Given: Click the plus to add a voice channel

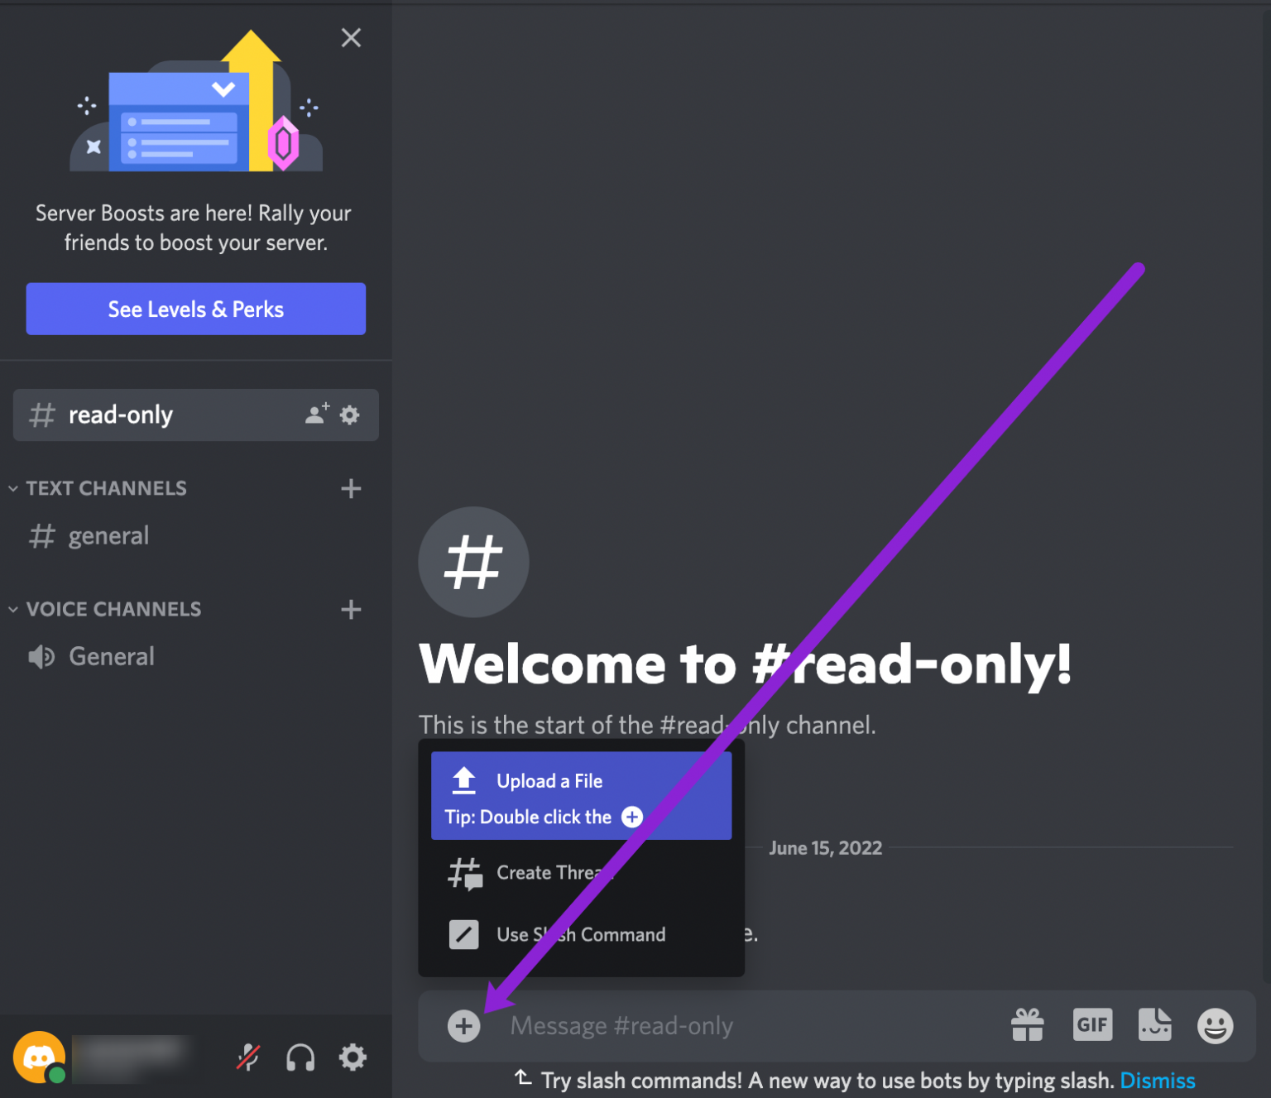Looking at the screenshot, I should [x=351, y=609].
